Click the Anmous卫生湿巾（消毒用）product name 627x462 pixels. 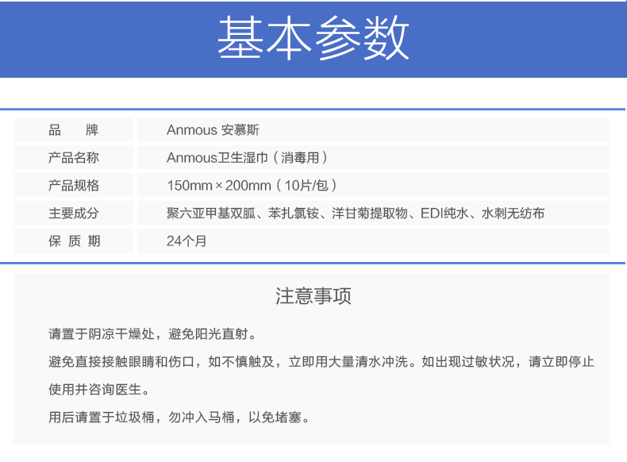coord(247,158)
